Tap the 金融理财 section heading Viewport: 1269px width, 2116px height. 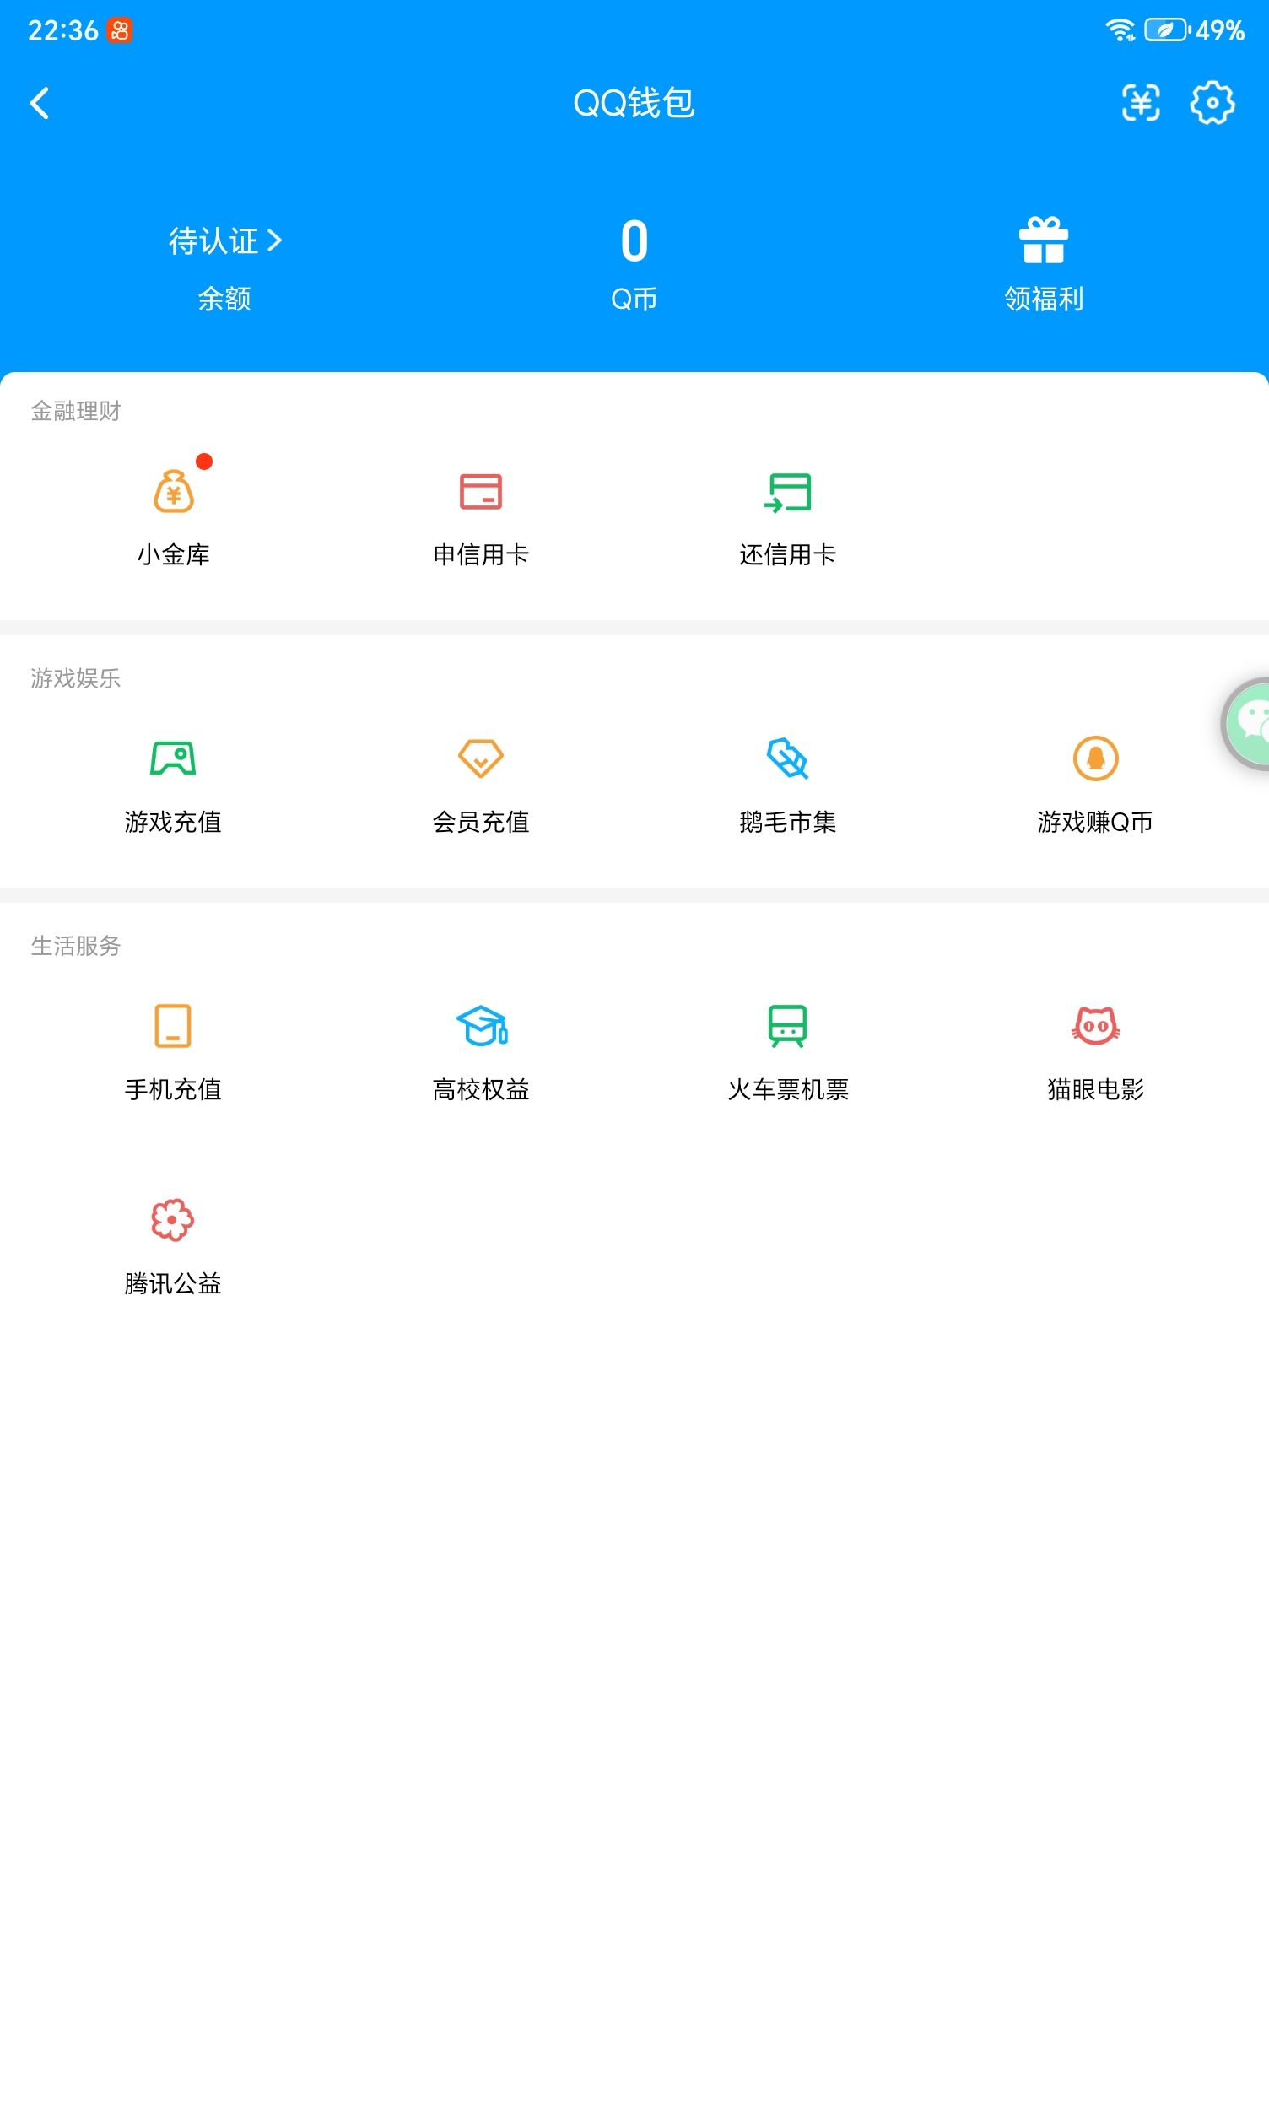(76, 411)
